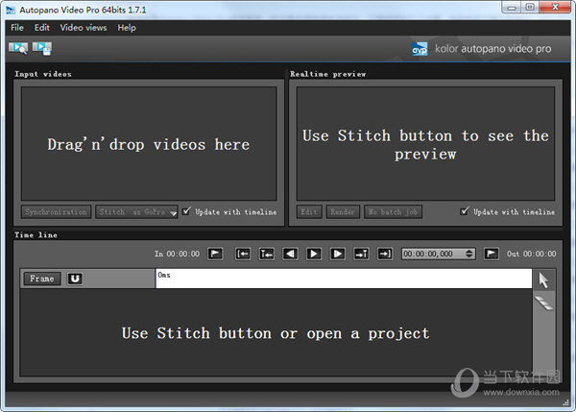Click the open video toolbar icon

(18, 47)
